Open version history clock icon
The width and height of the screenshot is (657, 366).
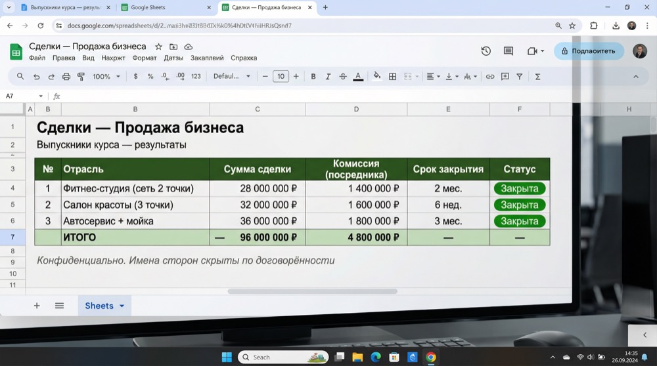coord(486,51)
